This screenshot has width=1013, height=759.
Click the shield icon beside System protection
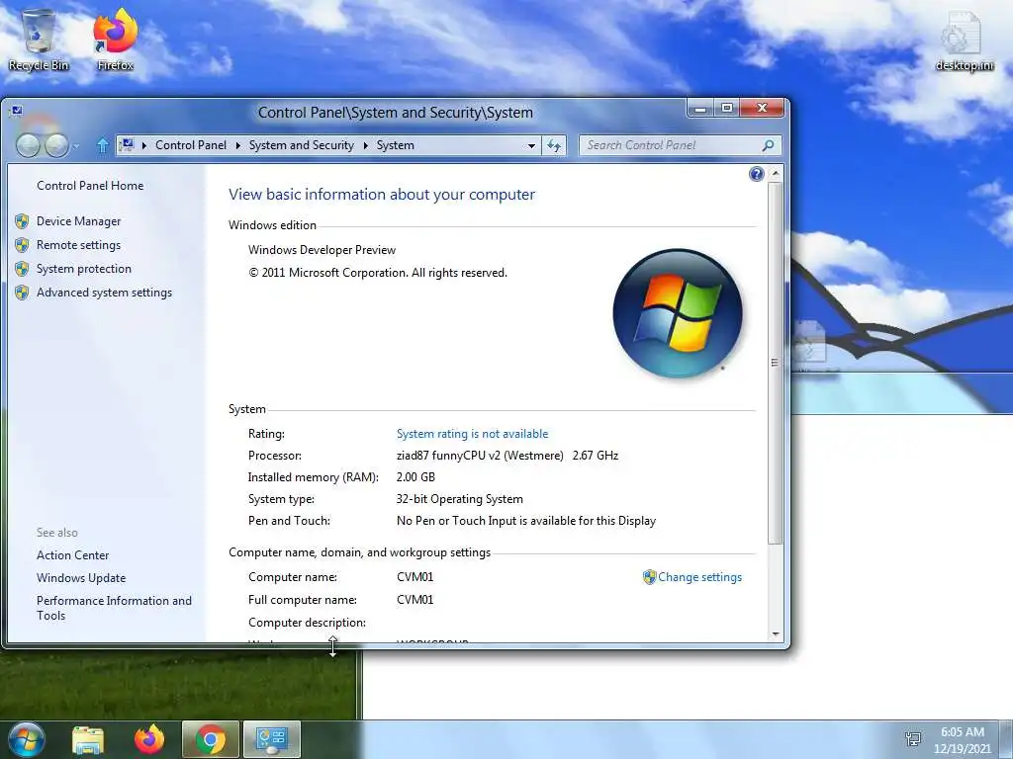[x=22, y=269]
